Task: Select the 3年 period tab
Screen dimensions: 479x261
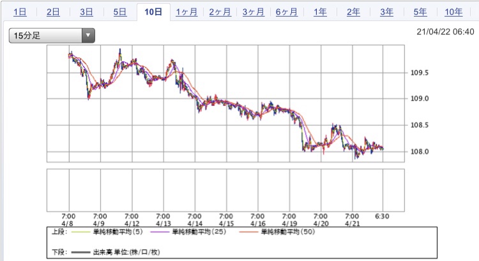Action: (x=387, y=12)
